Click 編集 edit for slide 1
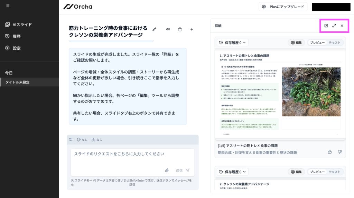Viewport: 354px width, 198px height. (296, 42)
